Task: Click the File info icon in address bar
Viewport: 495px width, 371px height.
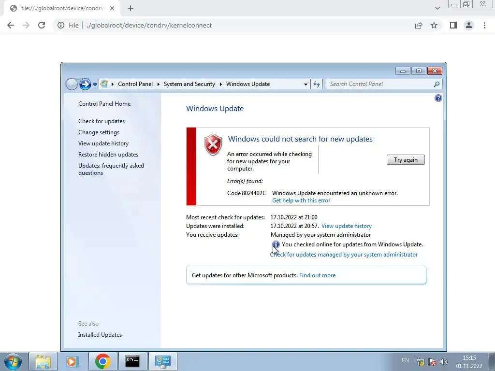Action: click(x=61, y=25)
